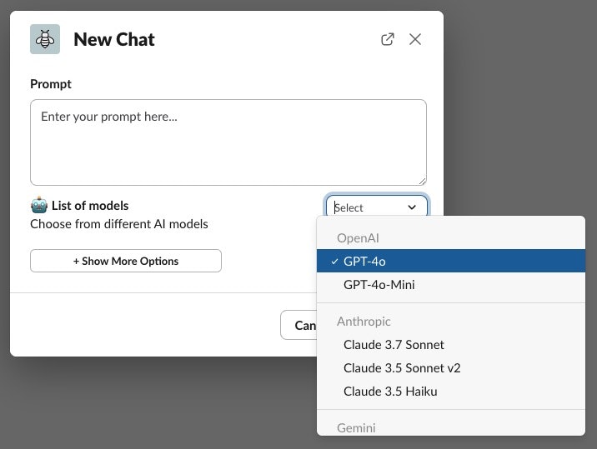Screen dimensions: 597x449
Task: Pick Claude 3.7 Sonnet
Action: point(394,345)
